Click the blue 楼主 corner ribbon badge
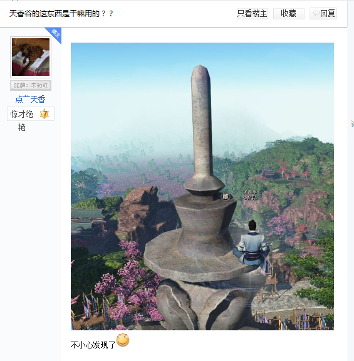The height and width of the screenshot is (361, 354). click(55, 34)
